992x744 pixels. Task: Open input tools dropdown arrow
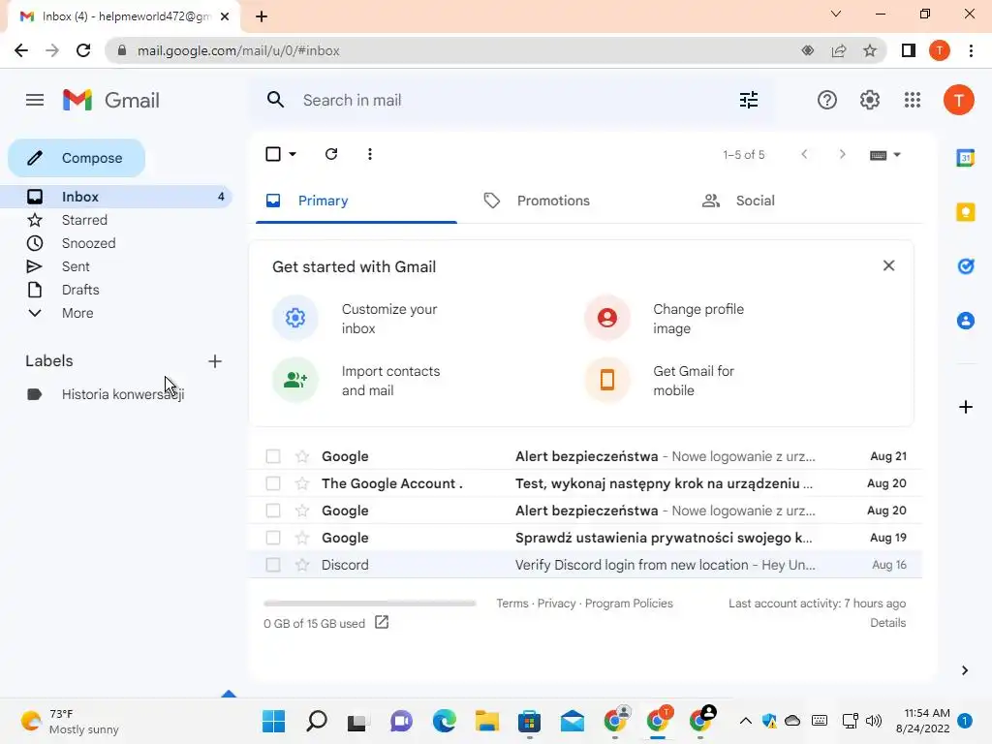(896, 155)
